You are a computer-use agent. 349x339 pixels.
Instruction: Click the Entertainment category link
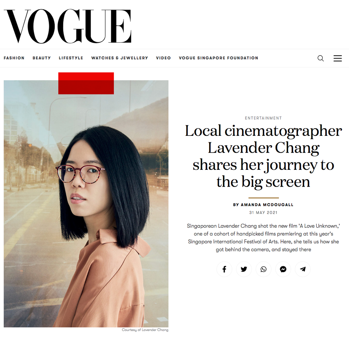tap(263, 118)
